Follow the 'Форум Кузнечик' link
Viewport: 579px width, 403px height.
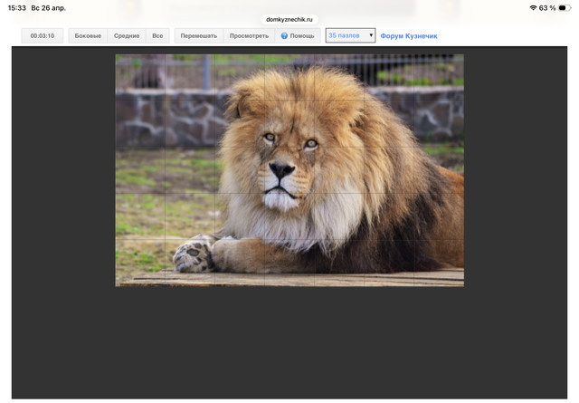coord(408,35)
